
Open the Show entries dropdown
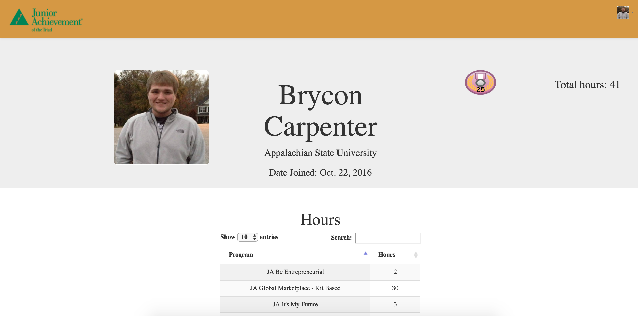click(x=248, y=237)
